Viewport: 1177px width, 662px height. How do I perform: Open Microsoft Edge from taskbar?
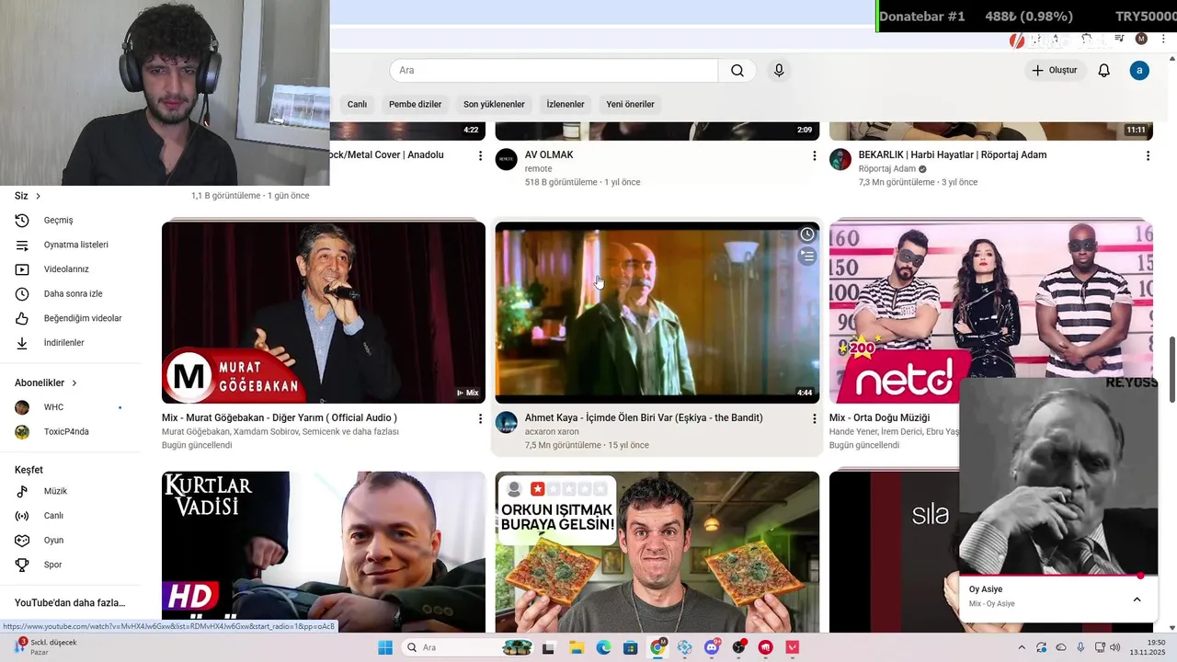click(x=603, y=647)
